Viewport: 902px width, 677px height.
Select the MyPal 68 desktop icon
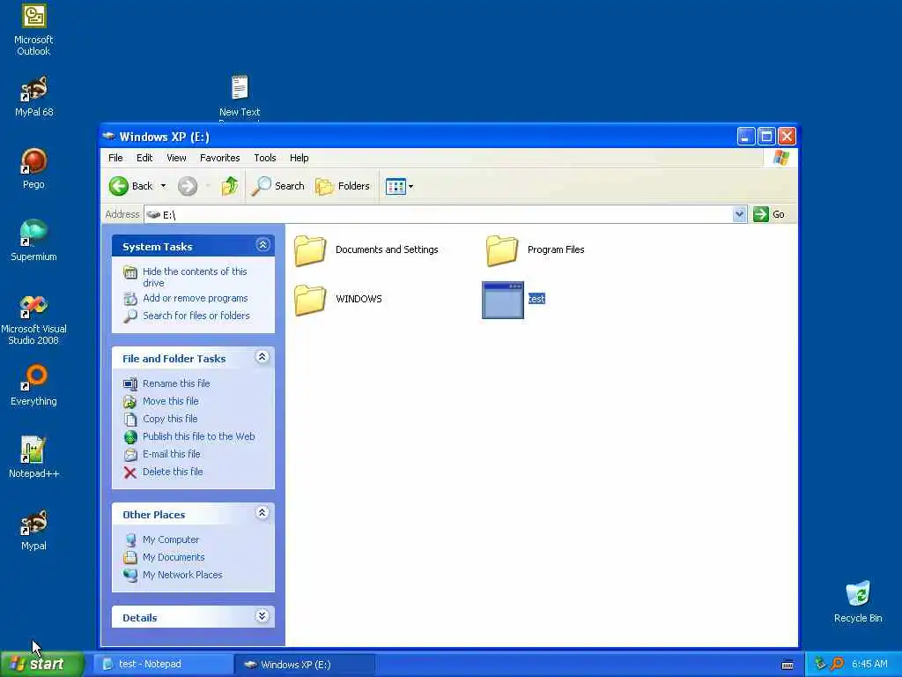point(34,89)
